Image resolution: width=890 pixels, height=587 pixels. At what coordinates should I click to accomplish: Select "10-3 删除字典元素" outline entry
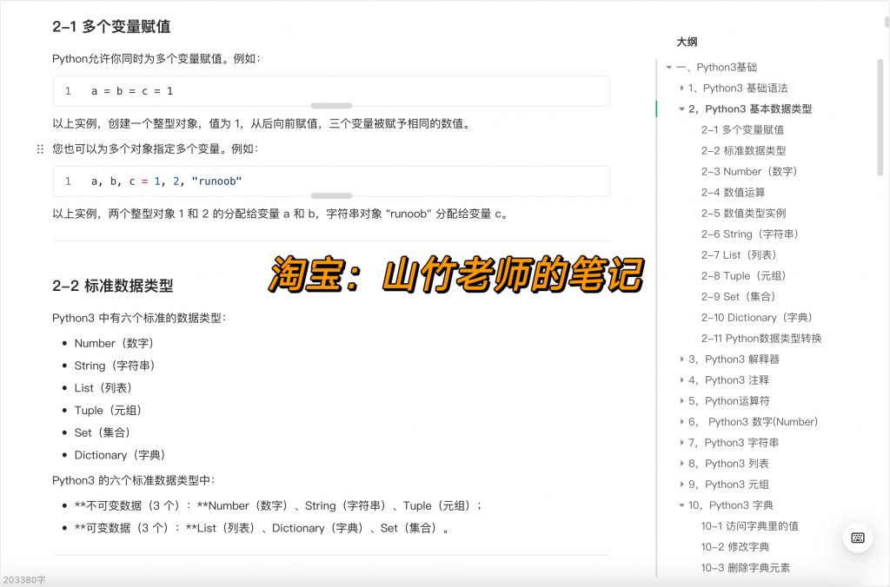[x=747, y=567]
